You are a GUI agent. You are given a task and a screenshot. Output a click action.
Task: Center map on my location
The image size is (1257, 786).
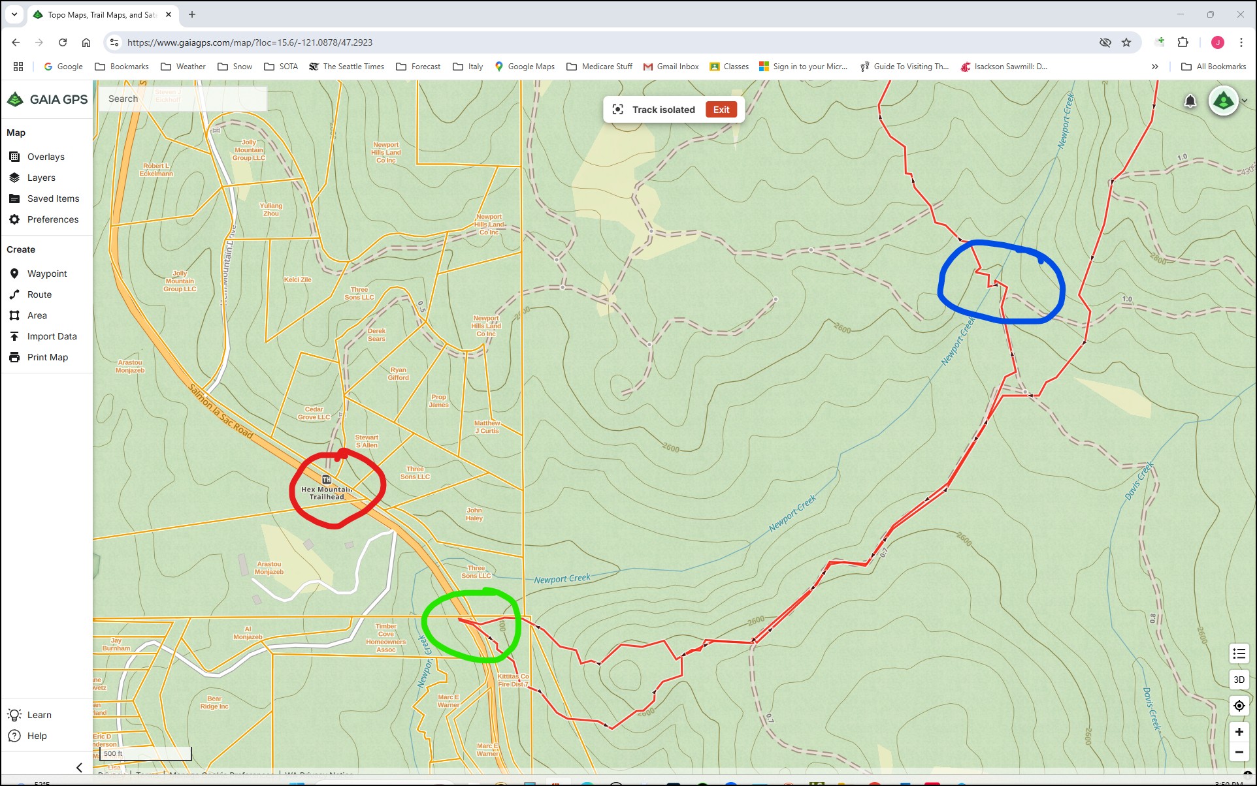(x=1239, y=706)
